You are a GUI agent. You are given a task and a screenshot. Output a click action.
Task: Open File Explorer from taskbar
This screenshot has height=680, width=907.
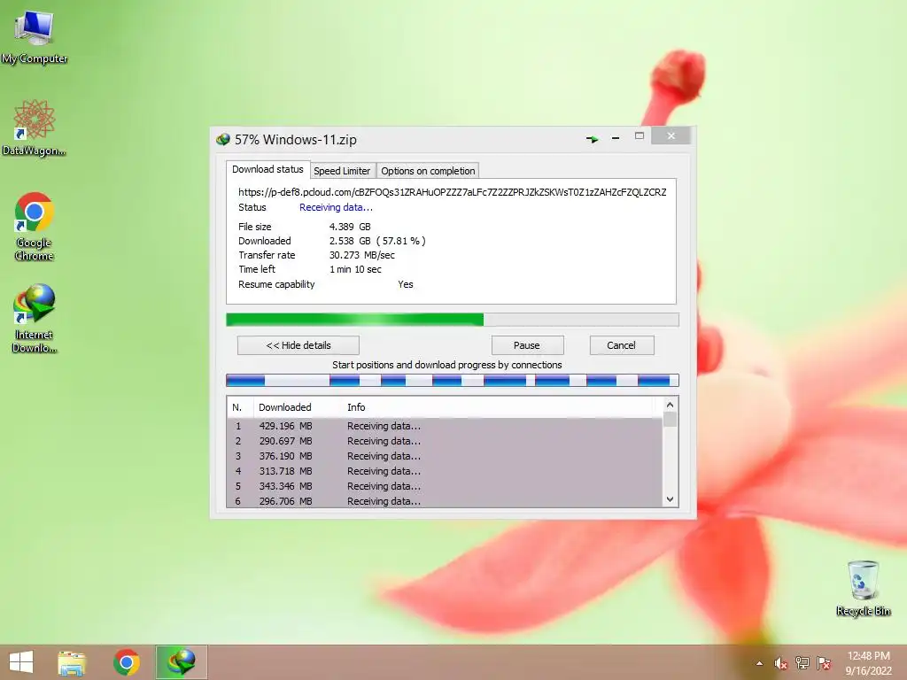[x=72, y=662]
